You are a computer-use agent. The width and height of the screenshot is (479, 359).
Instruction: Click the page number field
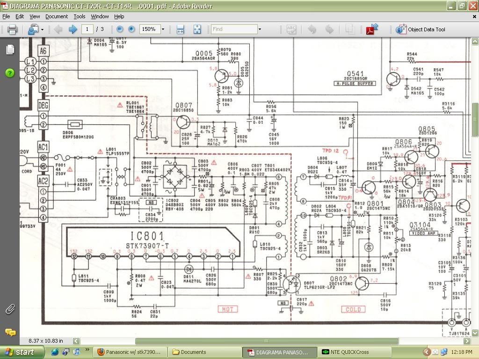(87, 29)
